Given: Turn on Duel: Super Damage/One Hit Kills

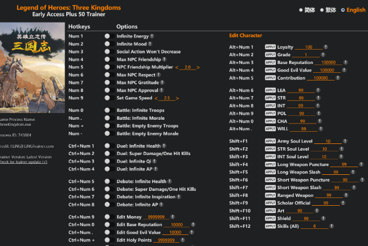Looking at the screenshot, I should (109, 153).
